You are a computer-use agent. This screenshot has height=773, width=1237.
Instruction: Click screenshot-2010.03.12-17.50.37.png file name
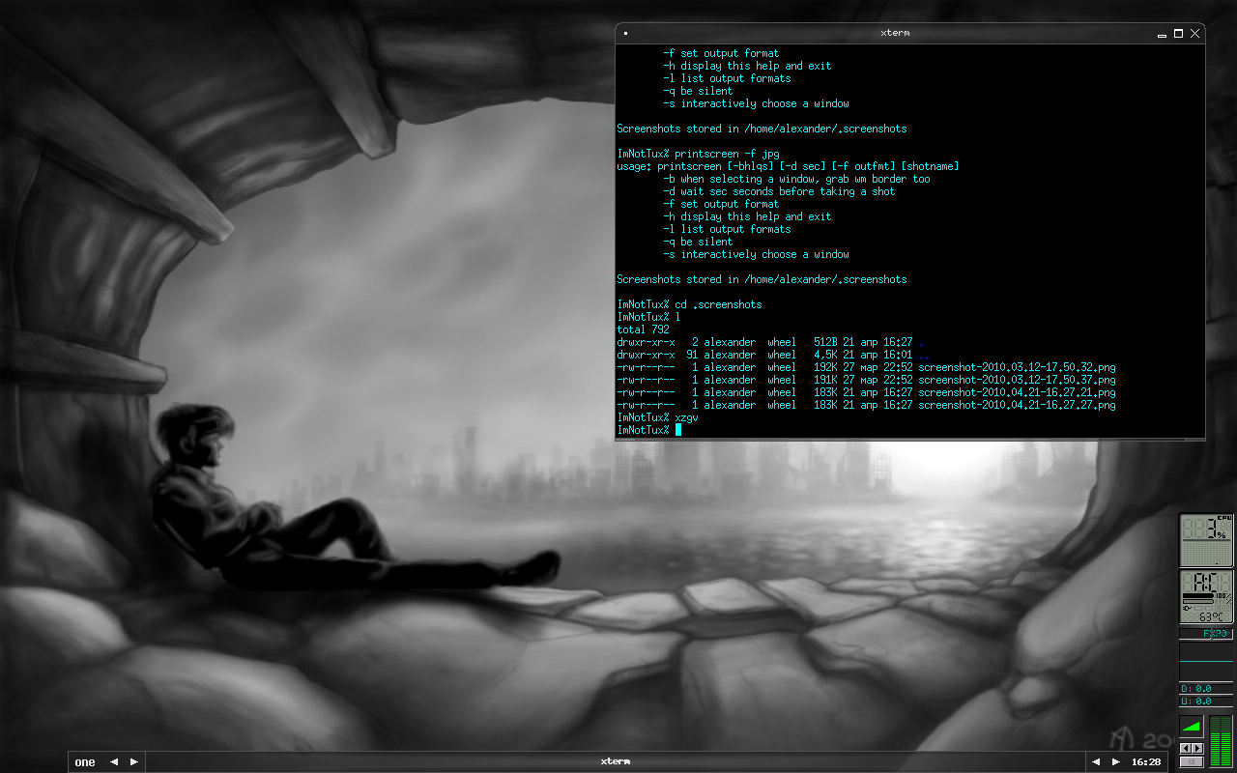[x=1018, y=380]
